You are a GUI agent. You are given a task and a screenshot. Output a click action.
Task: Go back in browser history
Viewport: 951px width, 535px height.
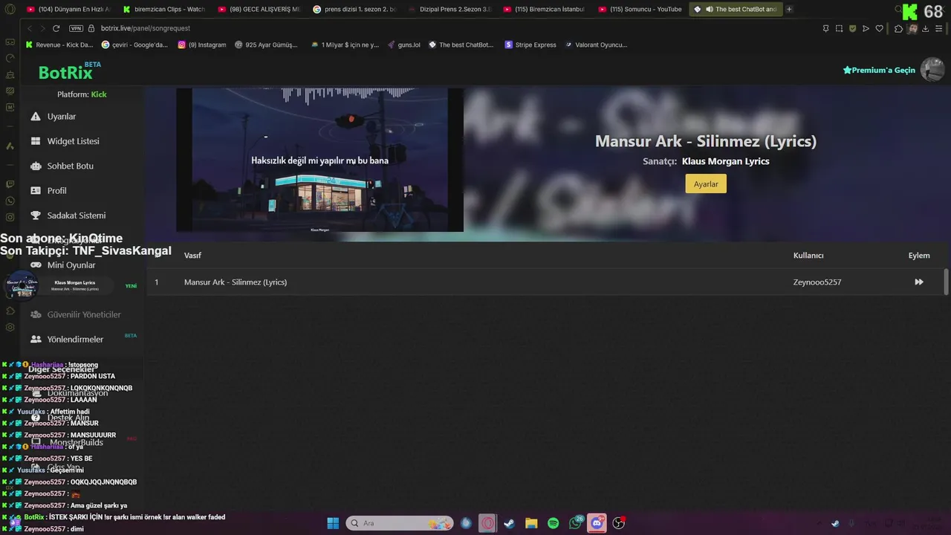point(30,28)
